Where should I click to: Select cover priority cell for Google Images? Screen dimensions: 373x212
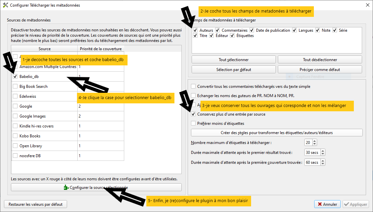101,116
